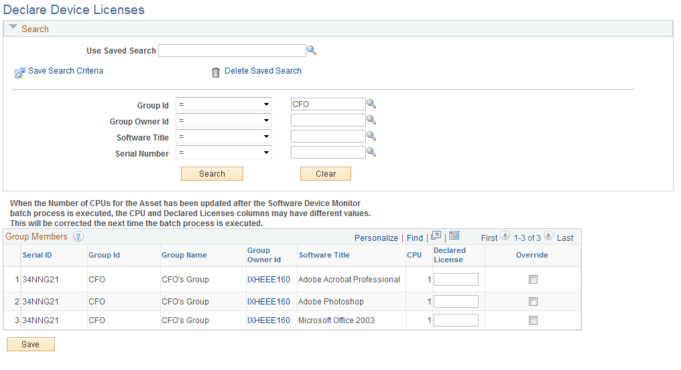The height and width of the screenshot is (370, 681).
Task: Click Declared License field for Microsoft Office 2003
Action: point(456,320)
